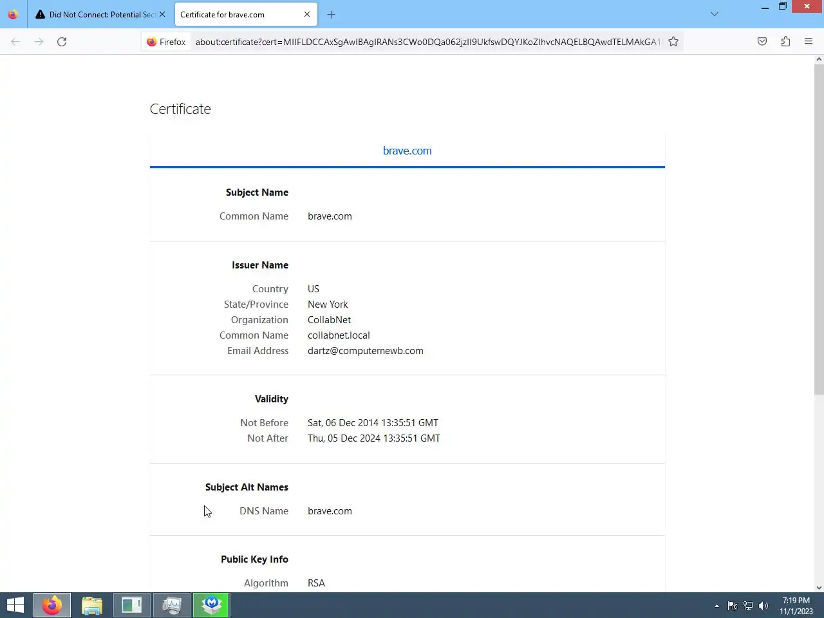Click the Algorithm value RSA
This screenshot has height=618, width=824.
tap(316, 583)
